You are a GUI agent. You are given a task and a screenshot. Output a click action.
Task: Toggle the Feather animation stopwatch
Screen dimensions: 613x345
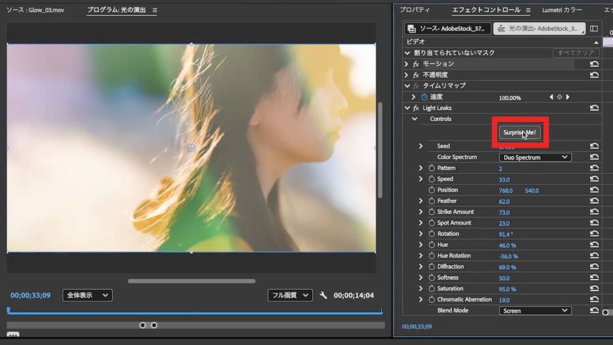(431, 201)
